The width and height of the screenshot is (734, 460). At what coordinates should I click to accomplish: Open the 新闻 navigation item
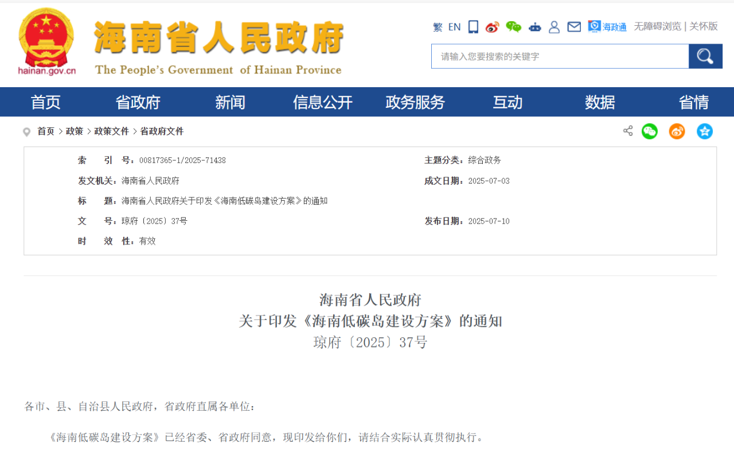click(x=230, y=102)
